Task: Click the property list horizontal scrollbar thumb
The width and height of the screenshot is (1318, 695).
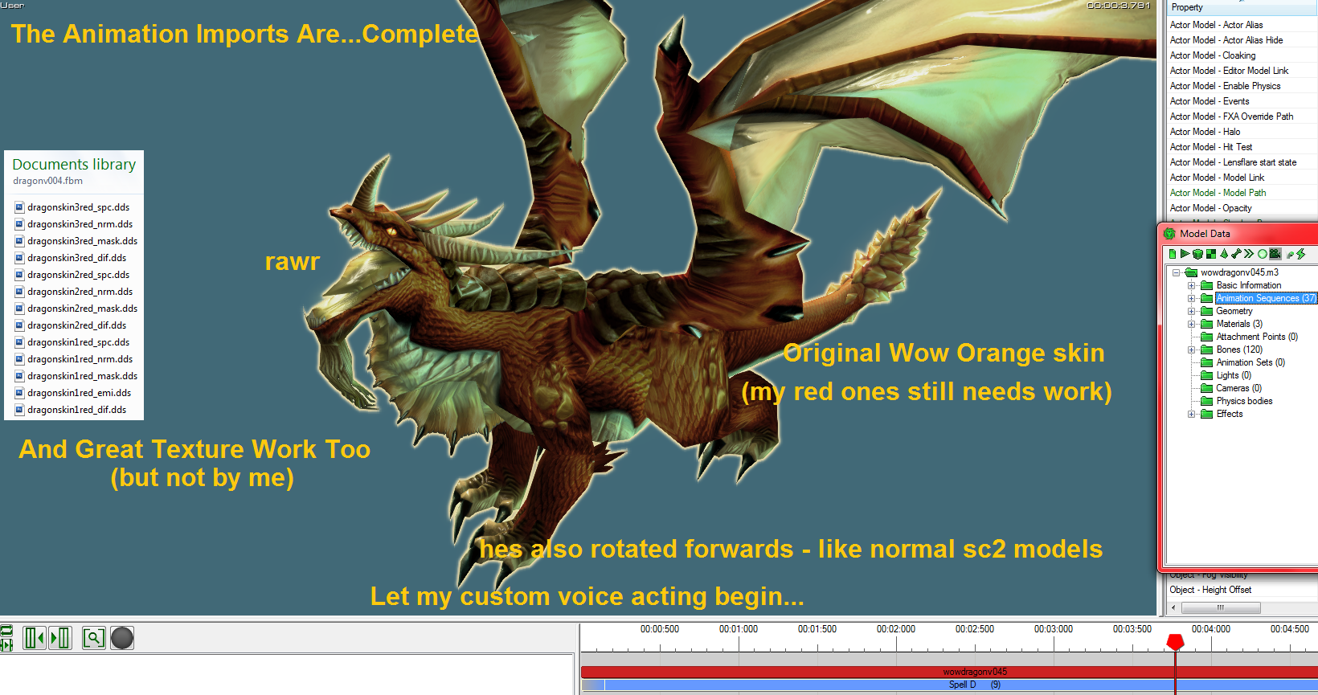Action: (x=1221, y=607)
